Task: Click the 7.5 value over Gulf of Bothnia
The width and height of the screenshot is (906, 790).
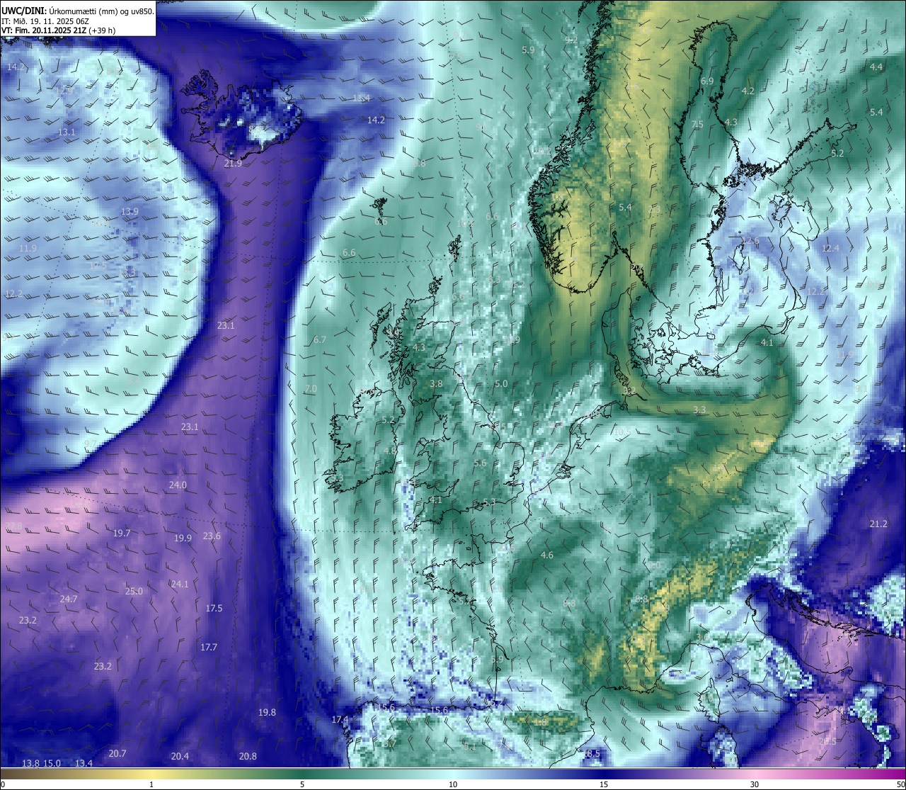Action: 697,124
